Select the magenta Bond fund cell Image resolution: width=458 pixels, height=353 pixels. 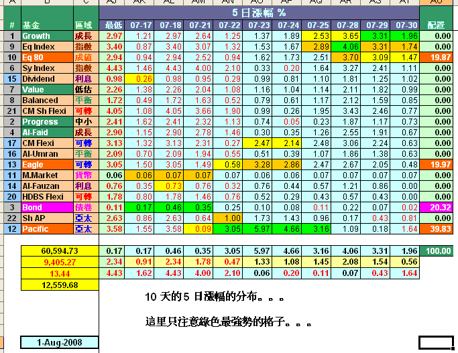[x=46, y=208]
